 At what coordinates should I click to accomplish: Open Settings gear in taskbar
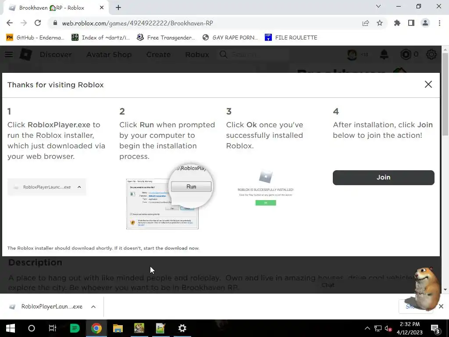click(182, 328)
